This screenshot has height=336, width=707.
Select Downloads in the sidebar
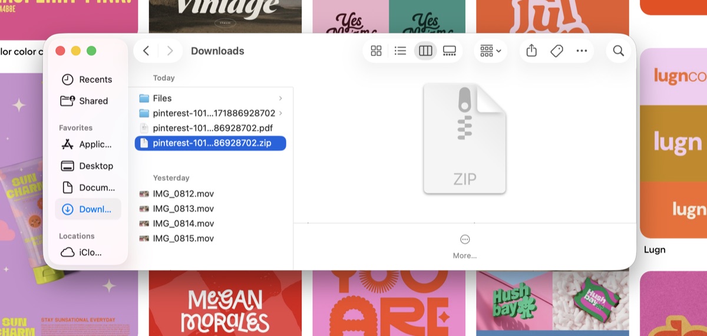tap(88, 209)
